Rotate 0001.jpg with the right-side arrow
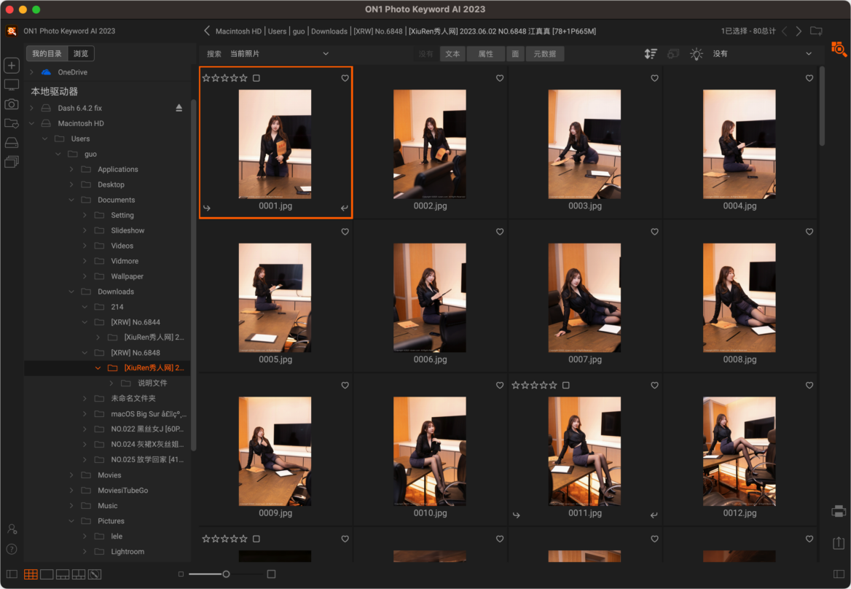 (344, 208)
